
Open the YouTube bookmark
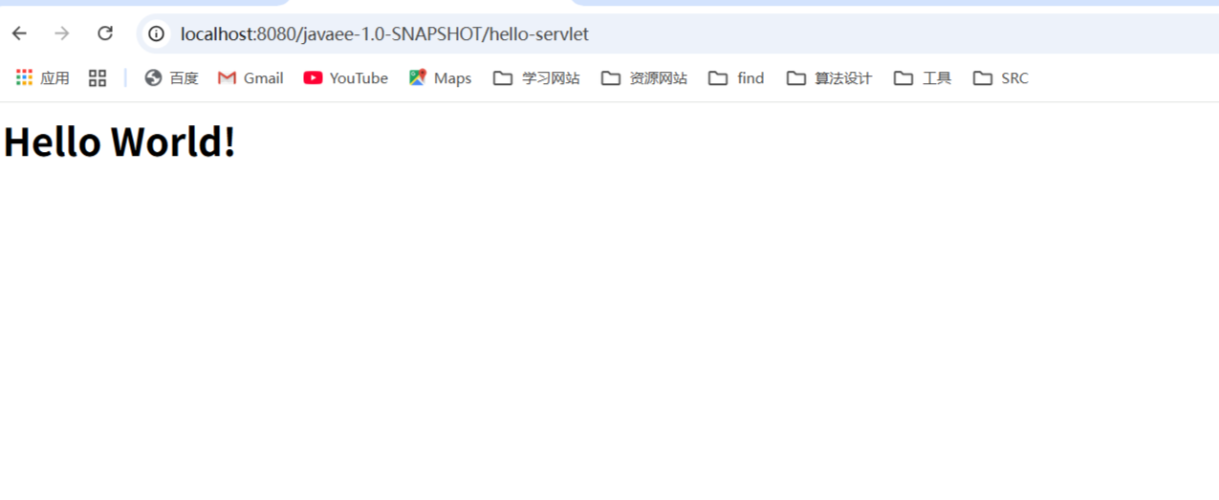346,78
